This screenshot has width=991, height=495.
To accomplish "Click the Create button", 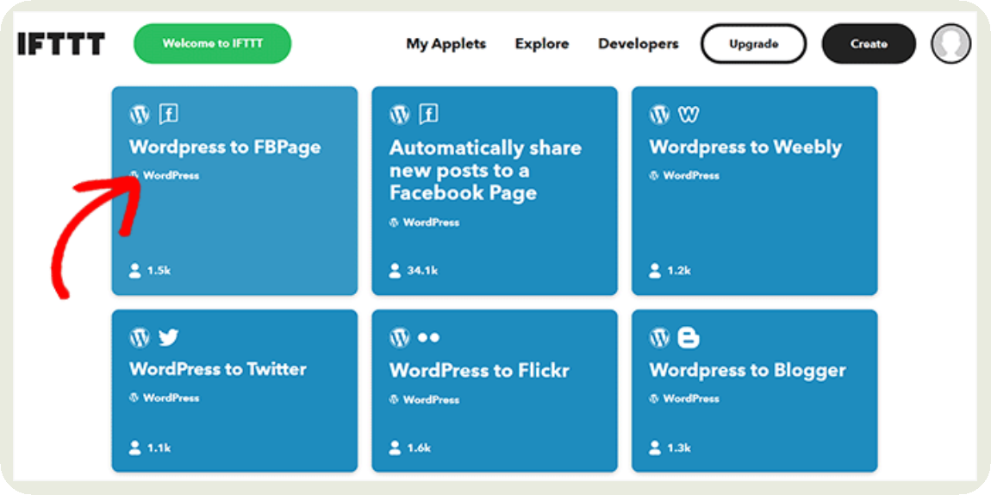I will 869,44.
